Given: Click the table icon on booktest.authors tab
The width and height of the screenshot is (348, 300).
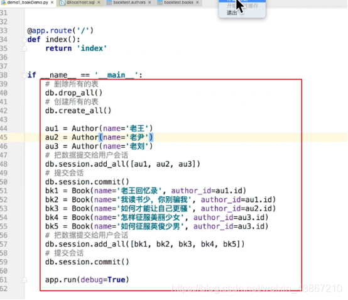Looking at the screenshot, I should pyautogui.click(x=109, y=3).
